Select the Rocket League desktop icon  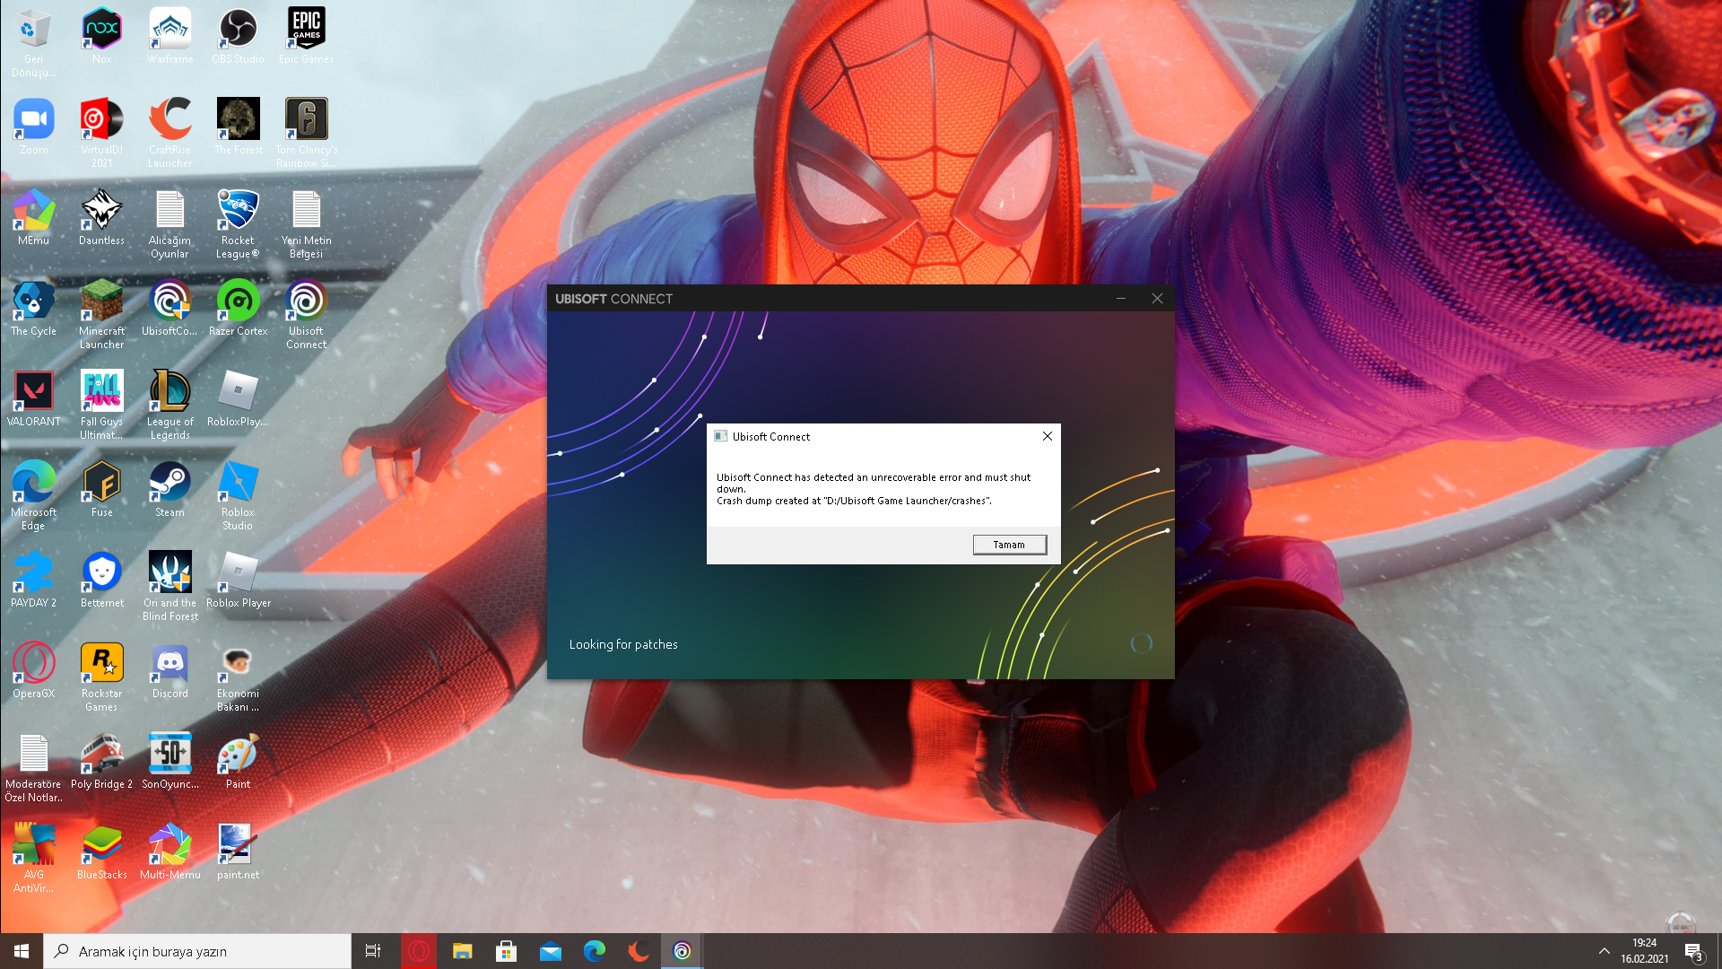[238, 218]
